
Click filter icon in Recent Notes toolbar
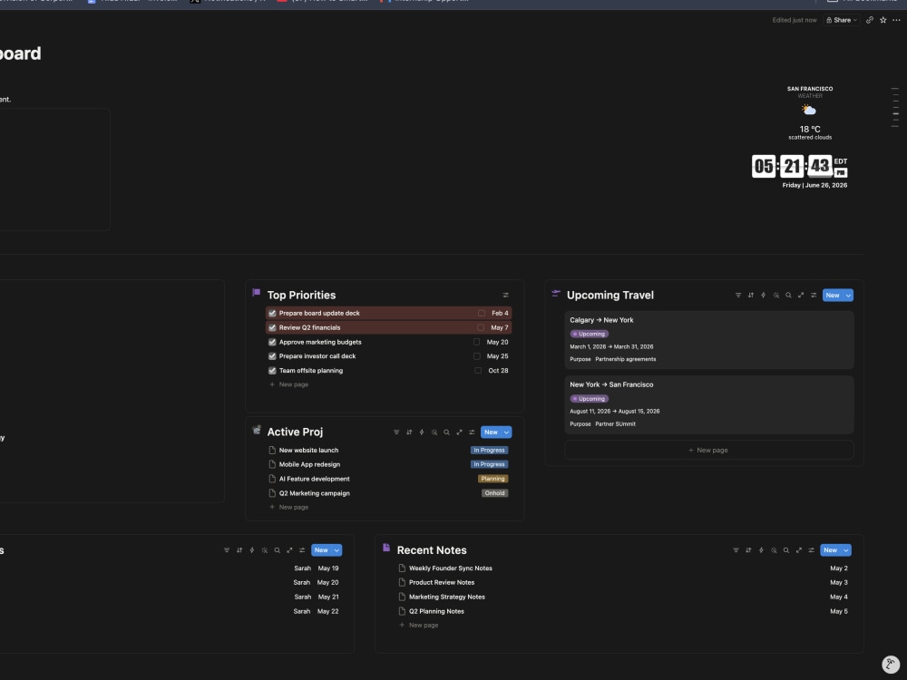point(736,550)
